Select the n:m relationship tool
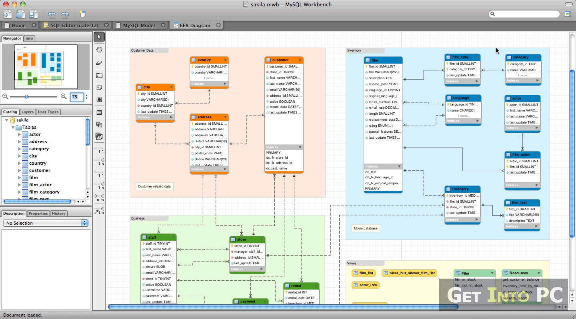576x319 pixels. point(100,197)
